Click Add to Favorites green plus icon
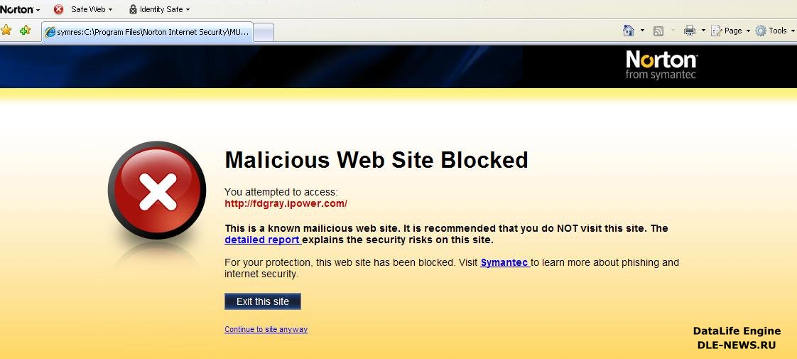This screenshot has height=359, width=797. pos(25,31)
